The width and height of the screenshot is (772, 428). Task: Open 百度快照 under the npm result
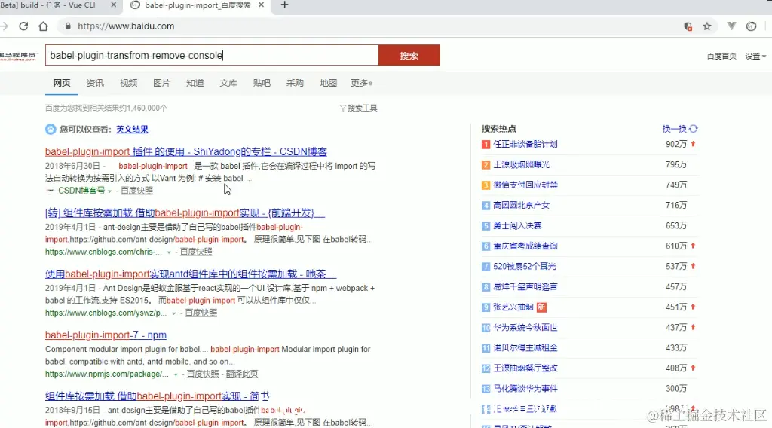[x=203, y=374]
